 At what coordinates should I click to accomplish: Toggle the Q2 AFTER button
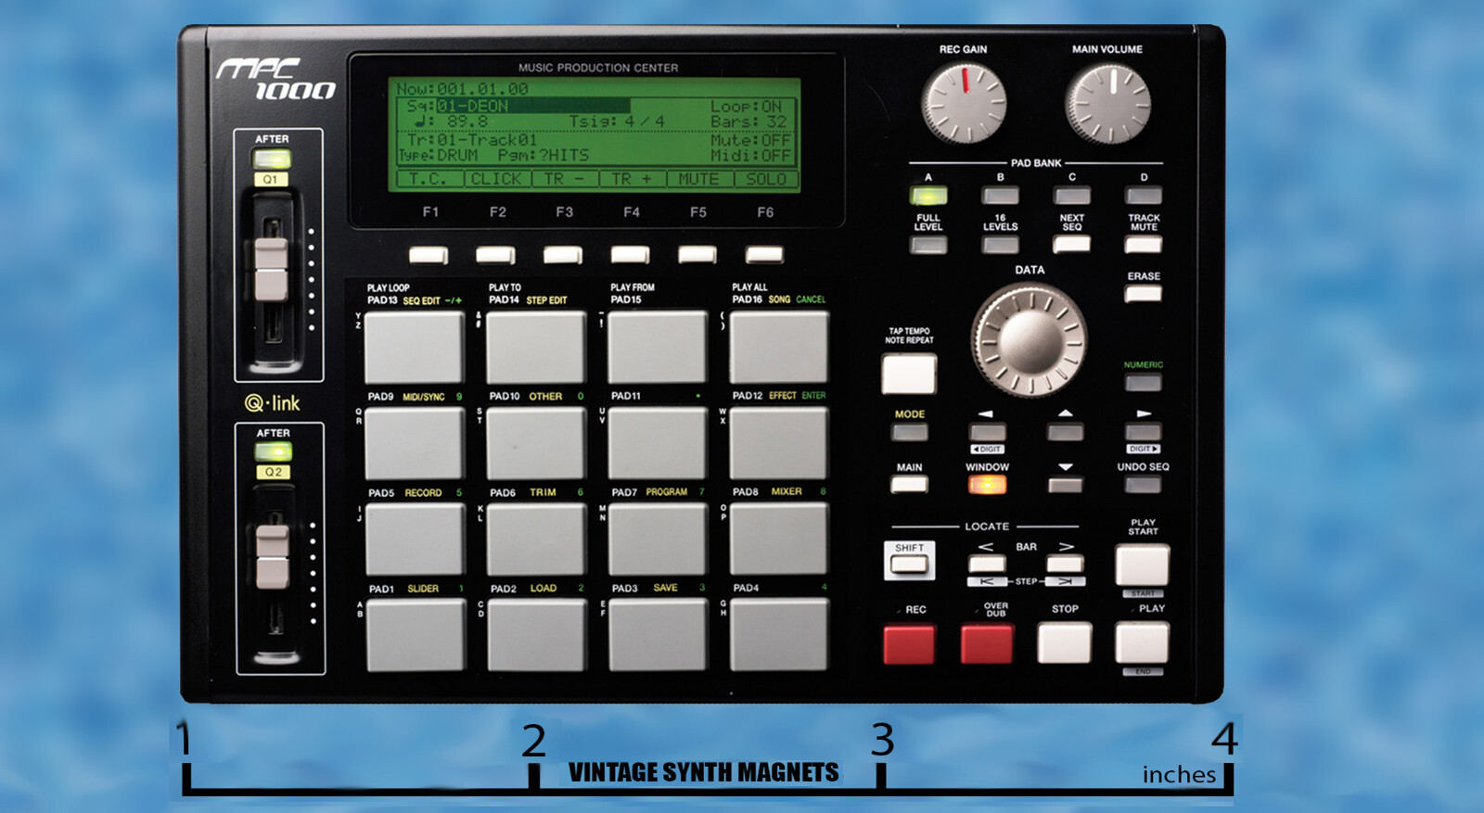pyautogui.click(x=274, y=451)
